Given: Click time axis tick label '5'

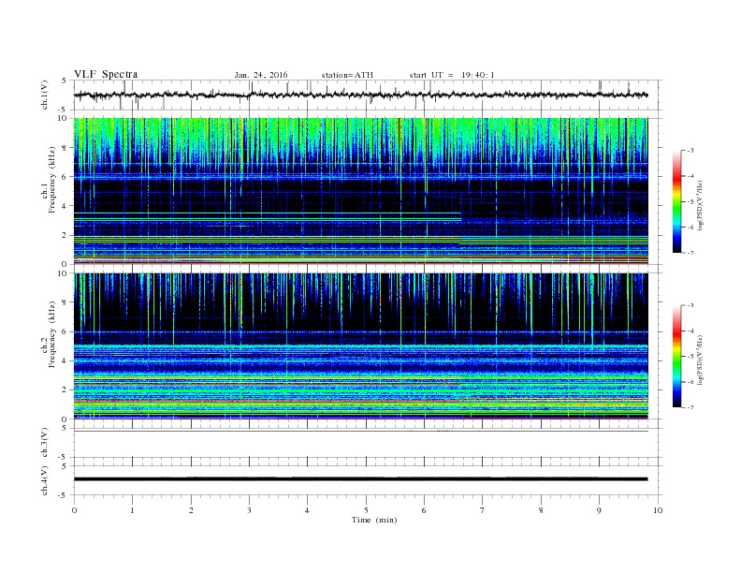Looking at the screenshot, I should pyautogui.click(x=366, y=510).
